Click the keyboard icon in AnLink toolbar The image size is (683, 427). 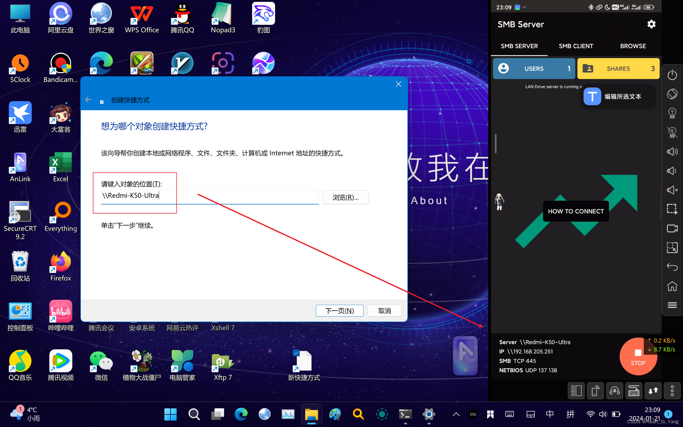click(634, 391)
